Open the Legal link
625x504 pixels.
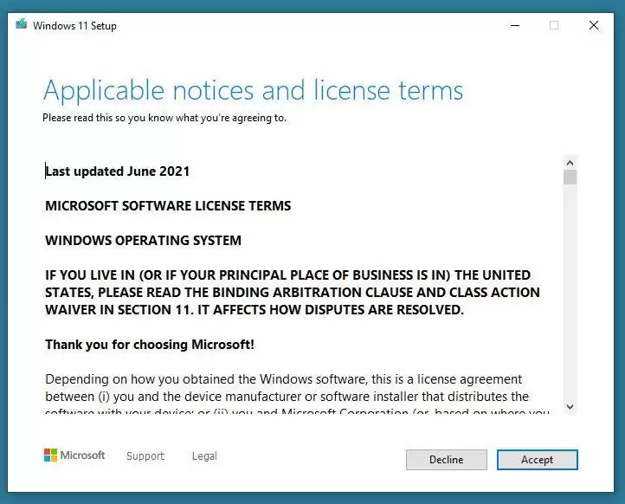(204, 456)
